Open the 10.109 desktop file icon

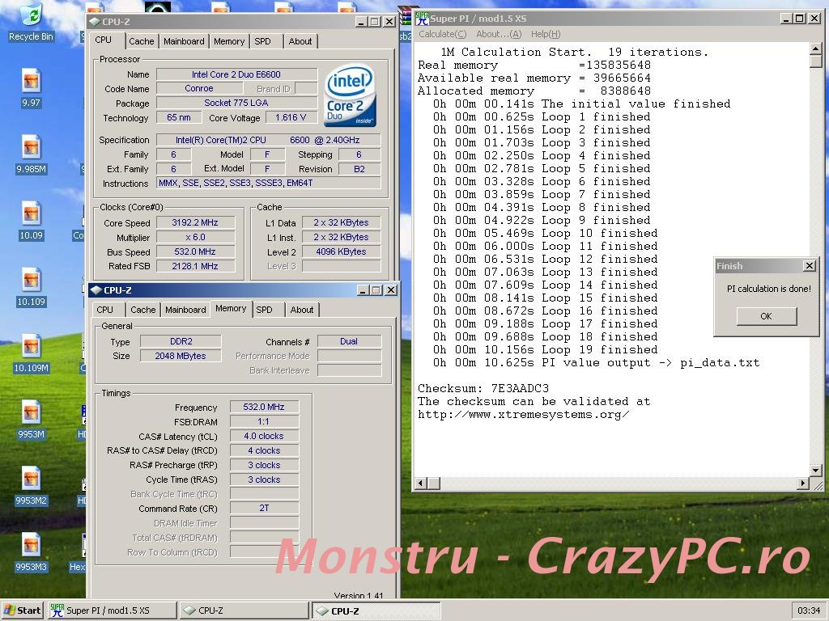(32, 287)
